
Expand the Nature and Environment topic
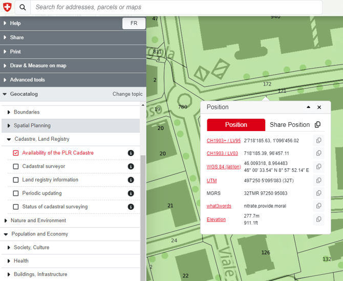coord(38,221)
